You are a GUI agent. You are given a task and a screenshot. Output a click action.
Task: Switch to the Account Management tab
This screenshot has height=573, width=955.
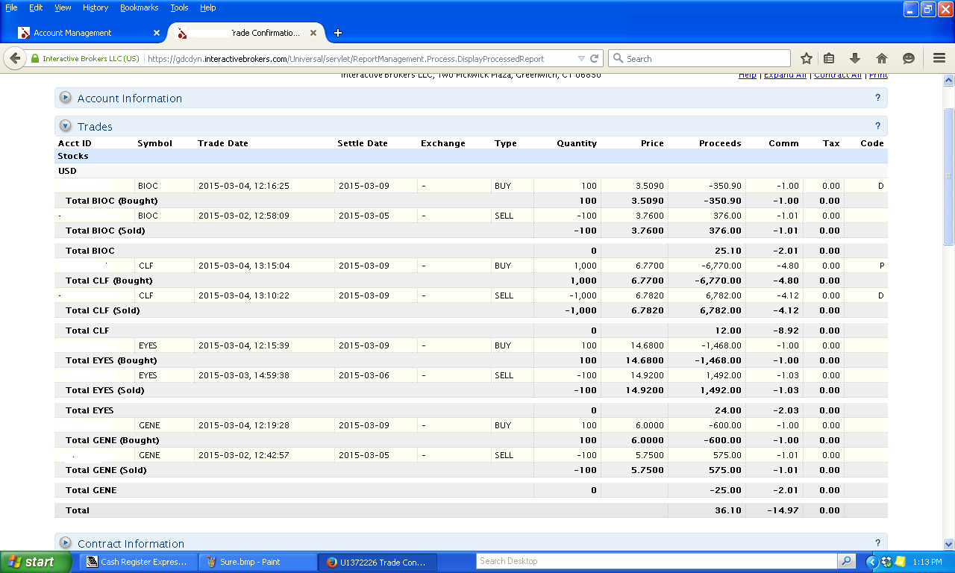click(72, 33)
